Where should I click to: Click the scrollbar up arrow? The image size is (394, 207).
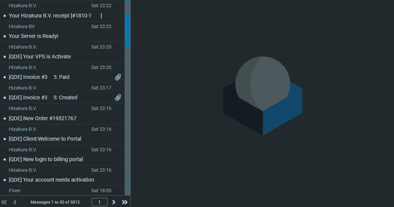coord(128,3)
